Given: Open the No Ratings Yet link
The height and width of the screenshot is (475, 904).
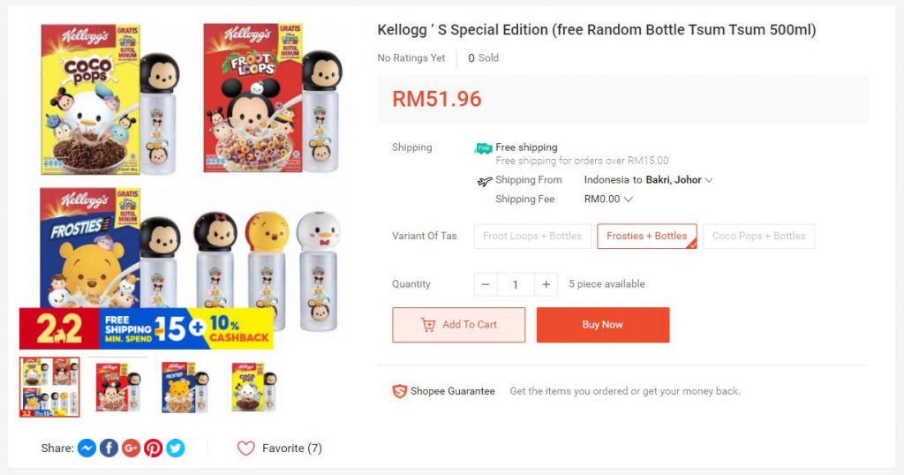Looking at the screenshot, I should point(411,58).
